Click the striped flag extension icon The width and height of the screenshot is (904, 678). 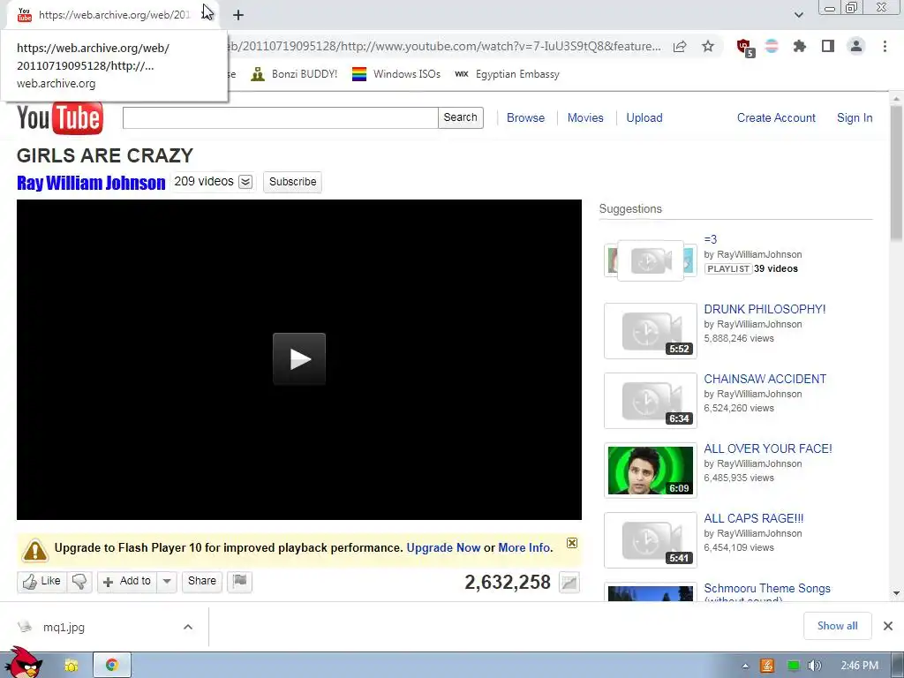pos(772,46)
